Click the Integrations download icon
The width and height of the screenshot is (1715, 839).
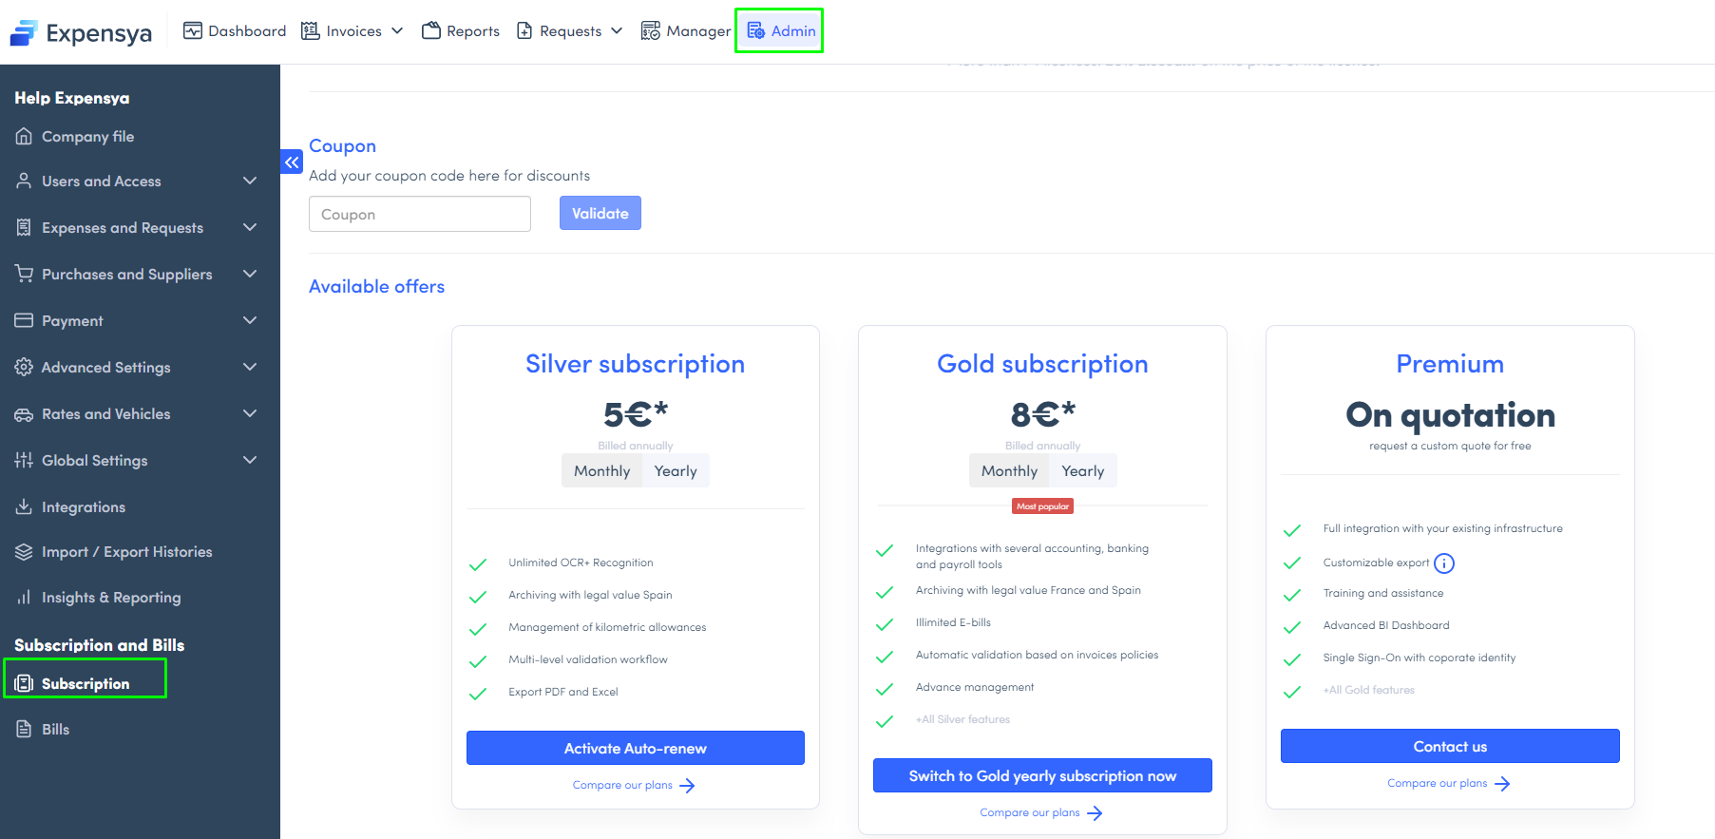pos(24,507)
